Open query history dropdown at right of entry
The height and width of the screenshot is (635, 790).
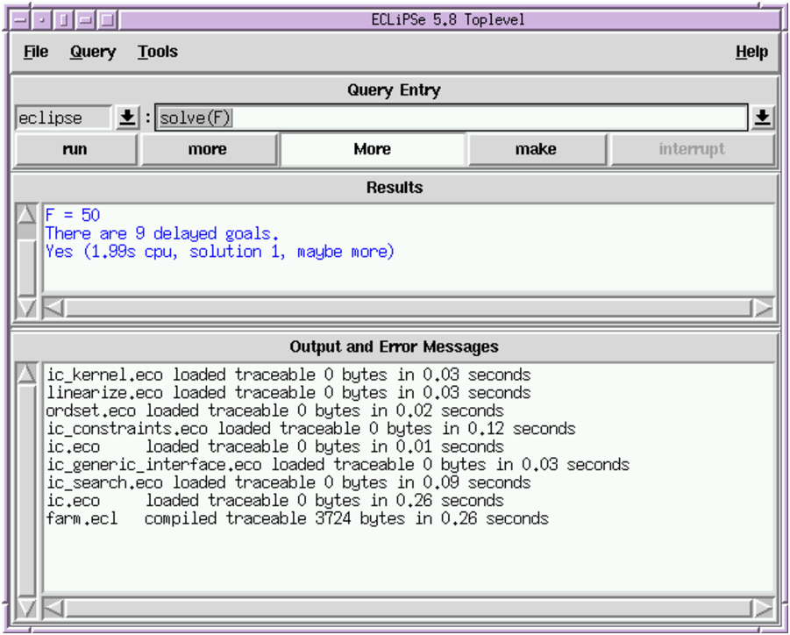[762, 118]
